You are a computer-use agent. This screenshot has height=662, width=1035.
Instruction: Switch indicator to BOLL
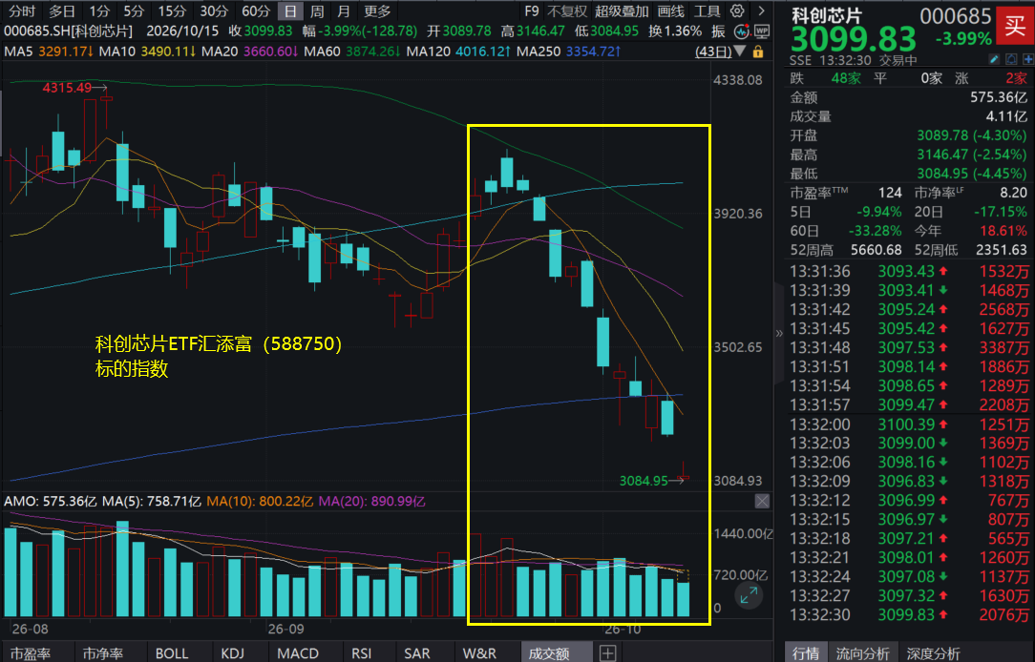click(172, 652)
